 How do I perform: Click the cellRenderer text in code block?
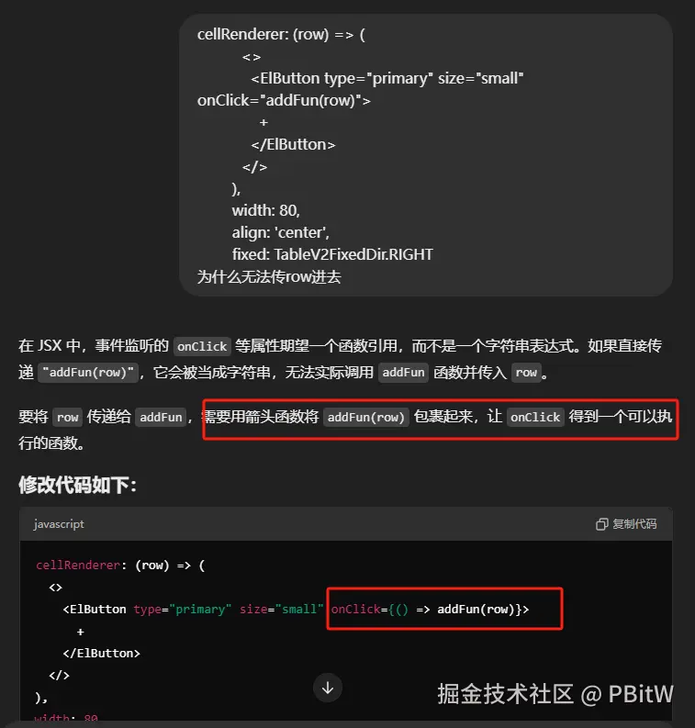coord(78,565)
